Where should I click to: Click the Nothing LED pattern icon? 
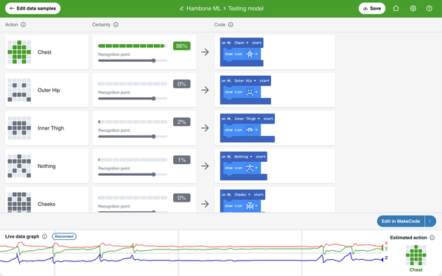(x=19, y=166)
